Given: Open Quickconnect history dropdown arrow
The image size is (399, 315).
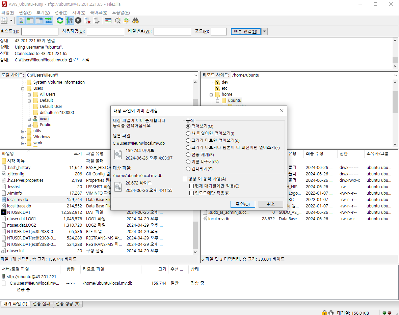Looking at the screenshot, I should pos(264,31).
